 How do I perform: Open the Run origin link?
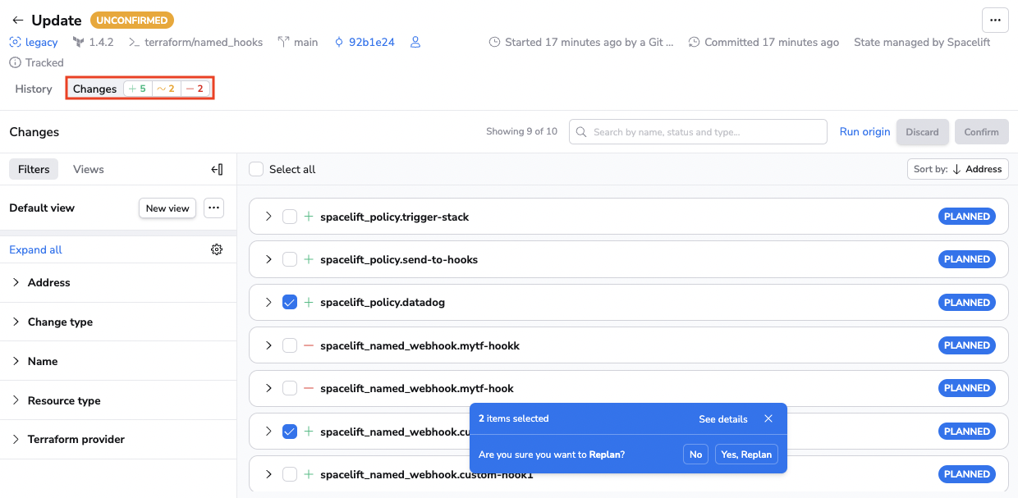pyautogui.click(x=864, y=131)
